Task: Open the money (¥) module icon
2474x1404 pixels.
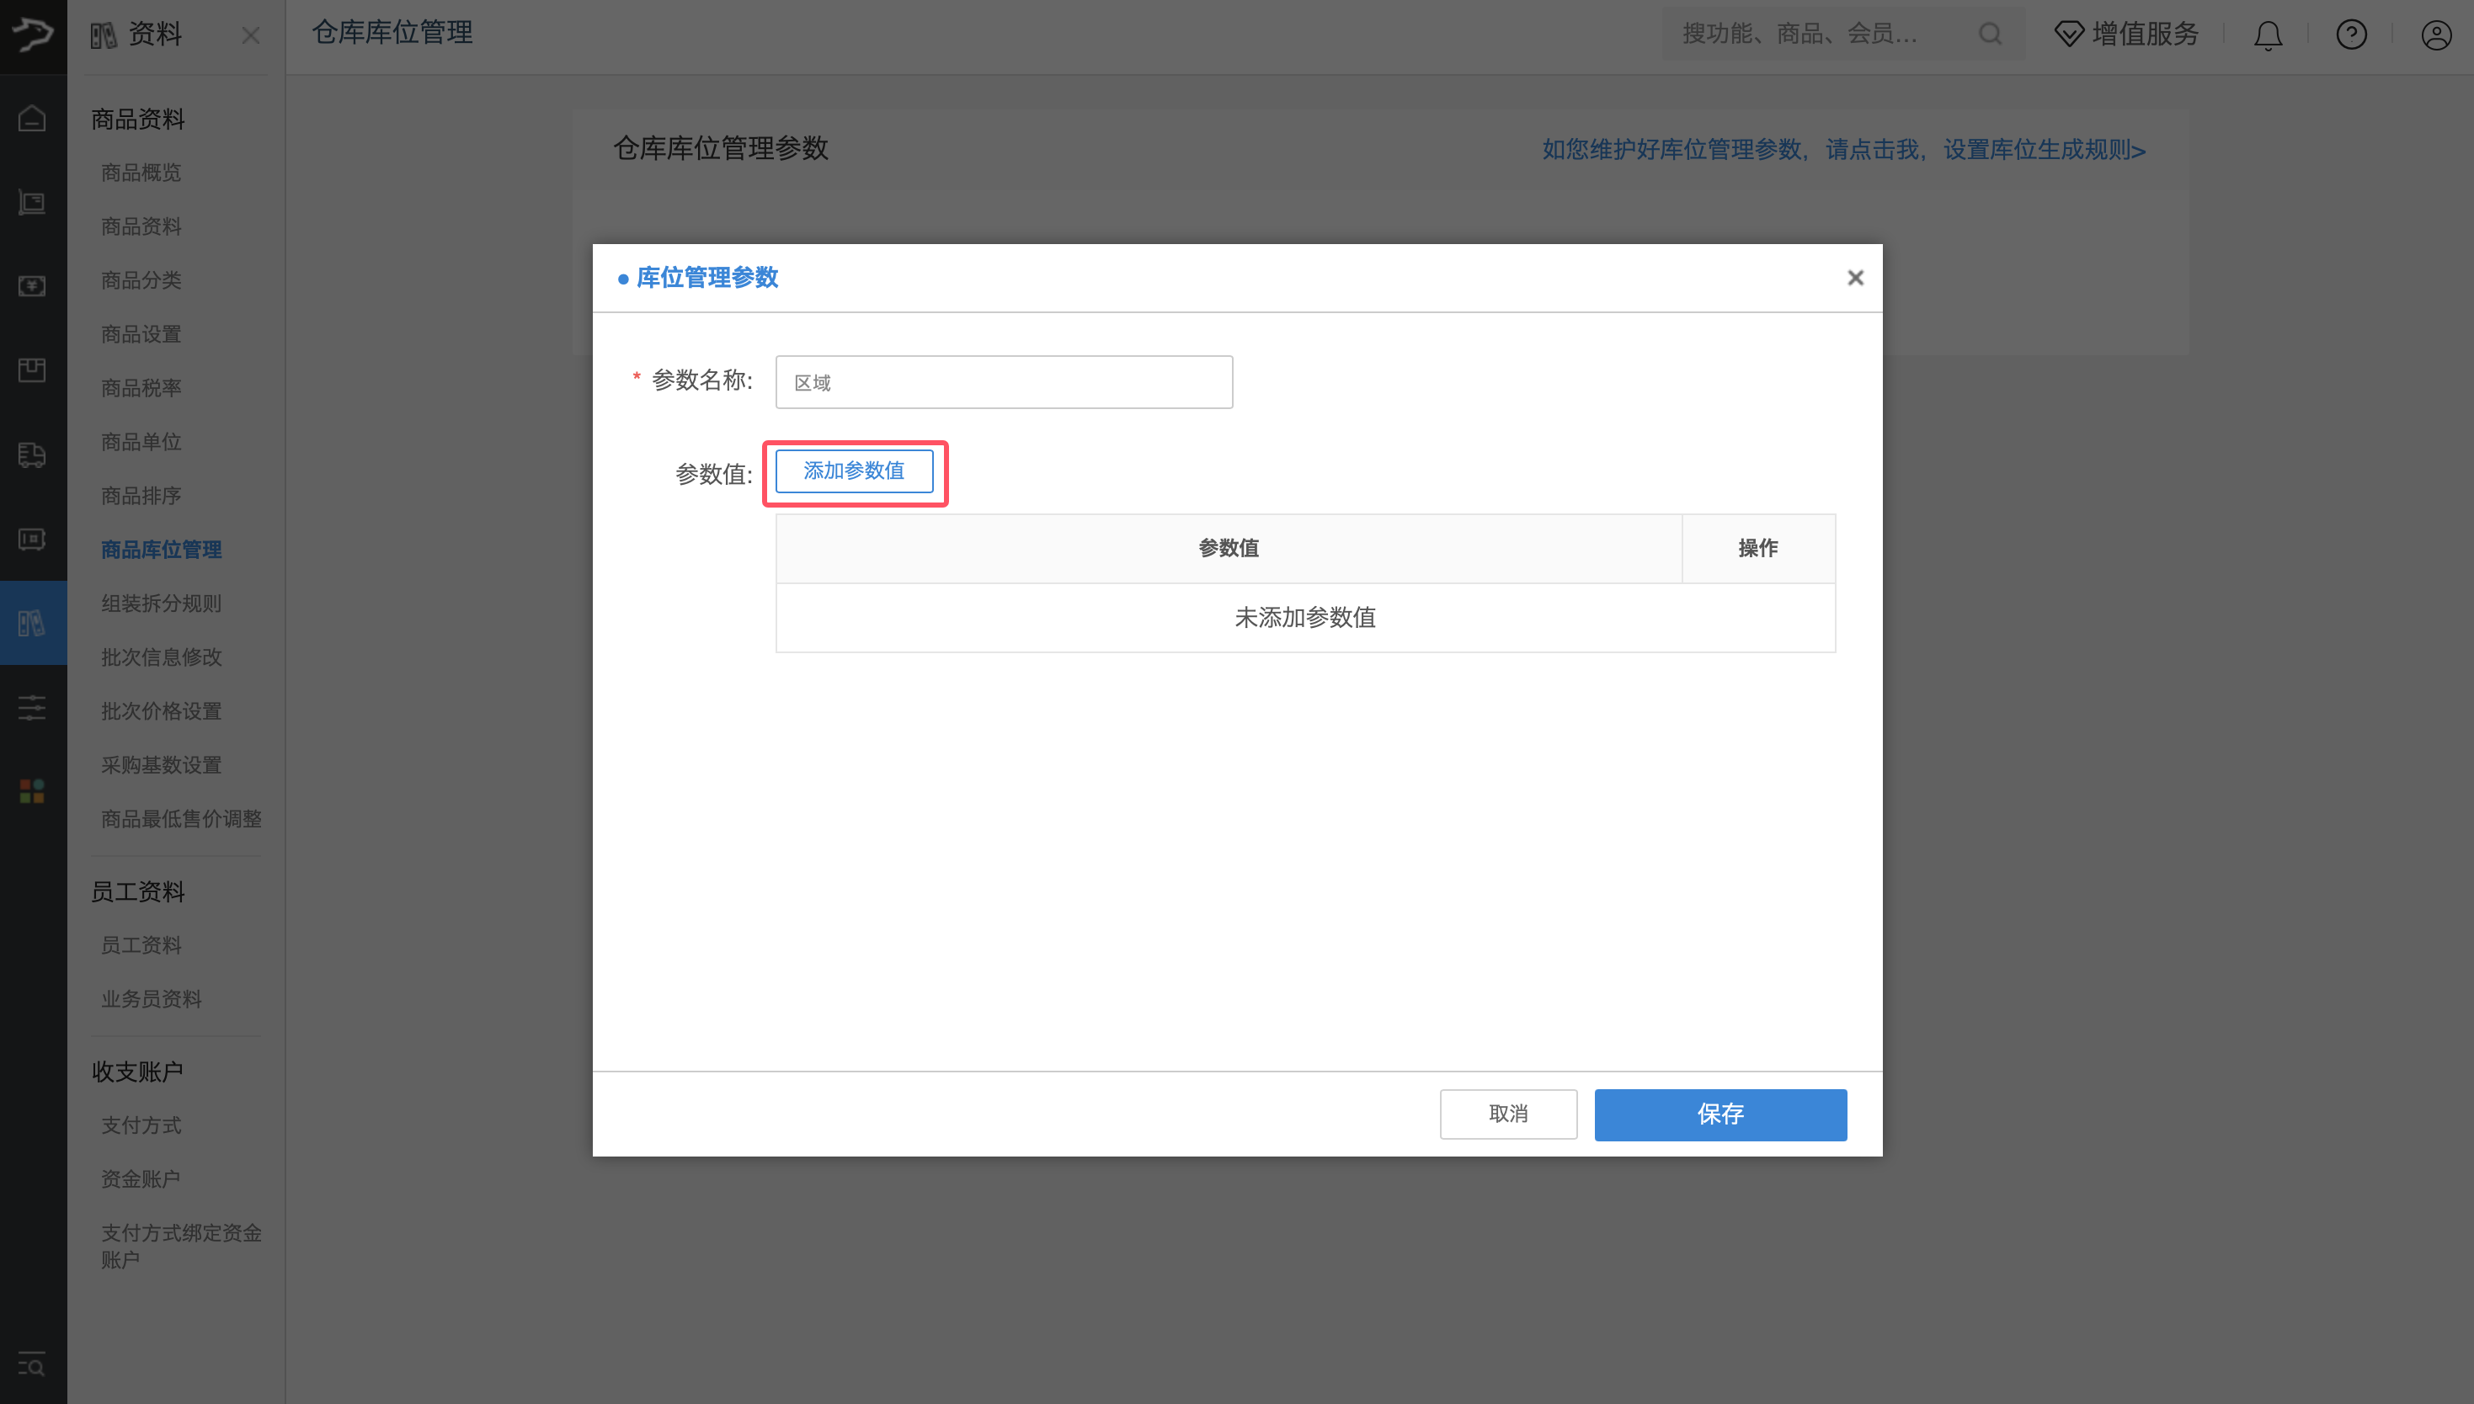Action: (32, 286)
